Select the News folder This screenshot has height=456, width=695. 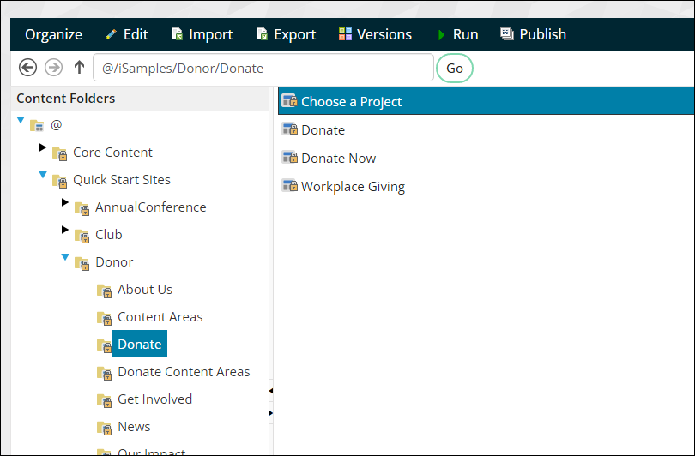click(x=134, y=426)
